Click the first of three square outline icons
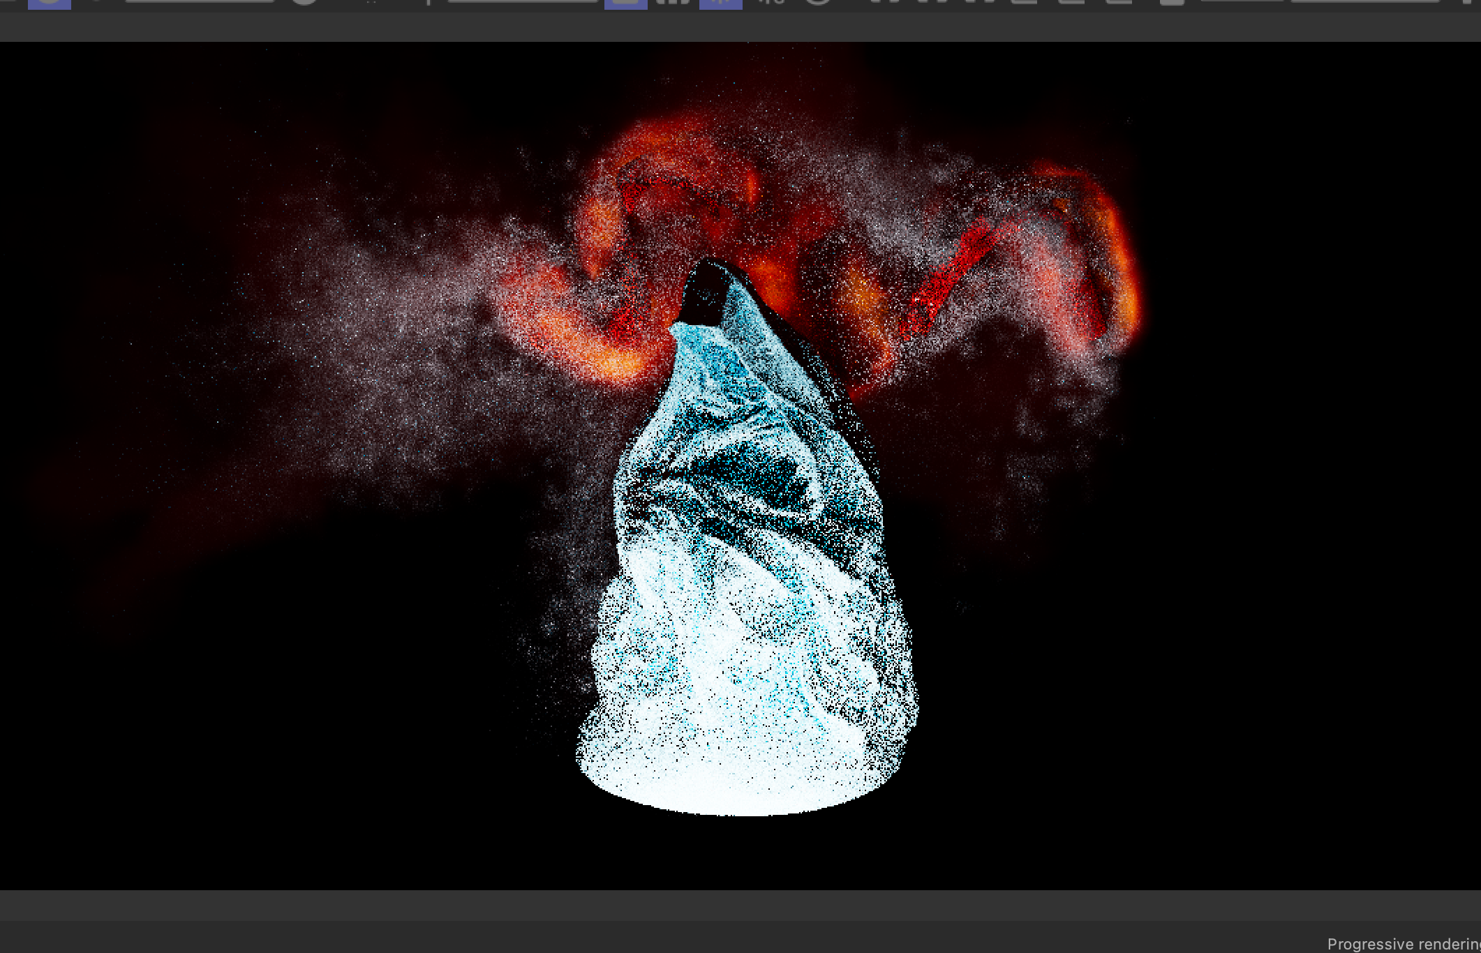1481x953 pixels. tap(1024, 3)
